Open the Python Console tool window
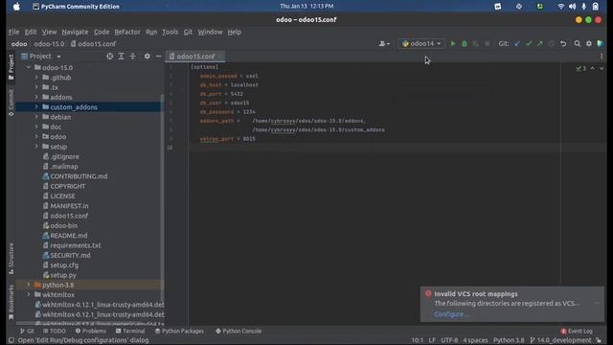Image resolution: width=613 pixels, height=345 pixels. [x=238, y=331]
